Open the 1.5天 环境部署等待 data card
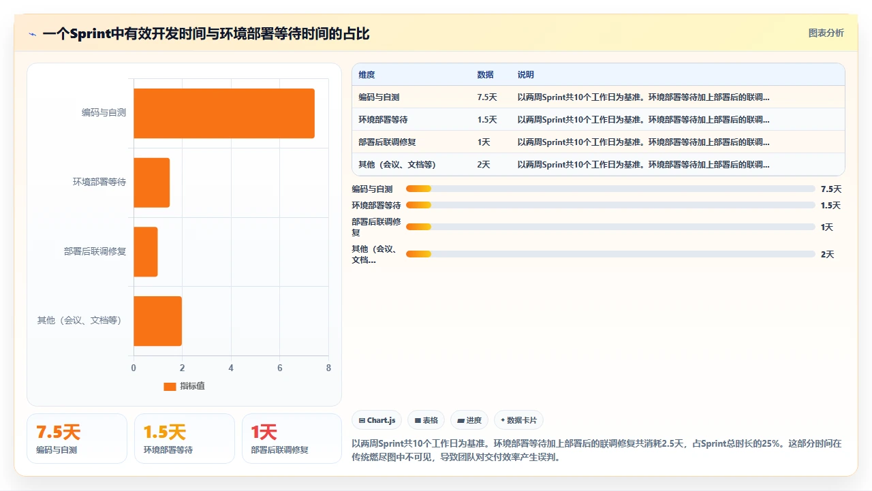The height and width of the screenshot is (491, 872). click(184, 439)
